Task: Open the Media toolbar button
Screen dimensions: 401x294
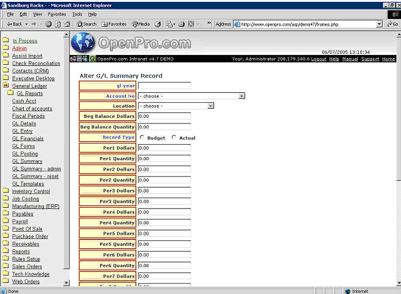Action: click(140, 24)
